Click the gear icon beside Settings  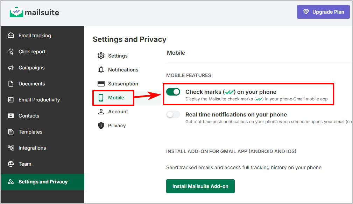[x=101, y=56]
